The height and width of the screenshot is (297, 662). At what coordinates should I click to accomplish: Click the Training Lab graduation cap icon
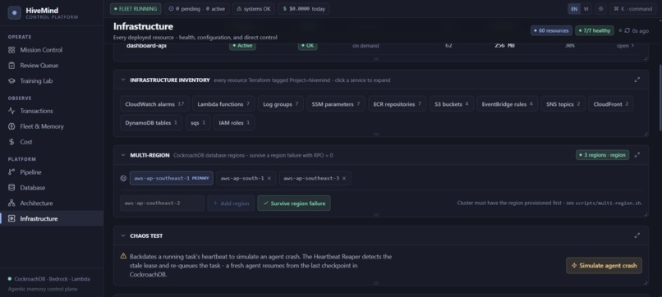11,80
